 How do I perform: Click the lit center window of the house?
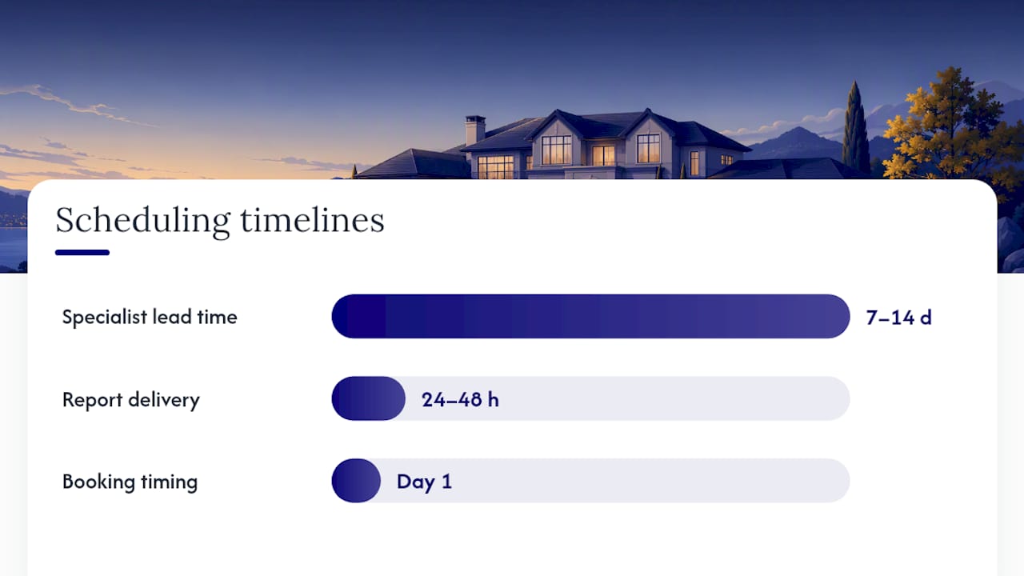[x=603, y=154]
